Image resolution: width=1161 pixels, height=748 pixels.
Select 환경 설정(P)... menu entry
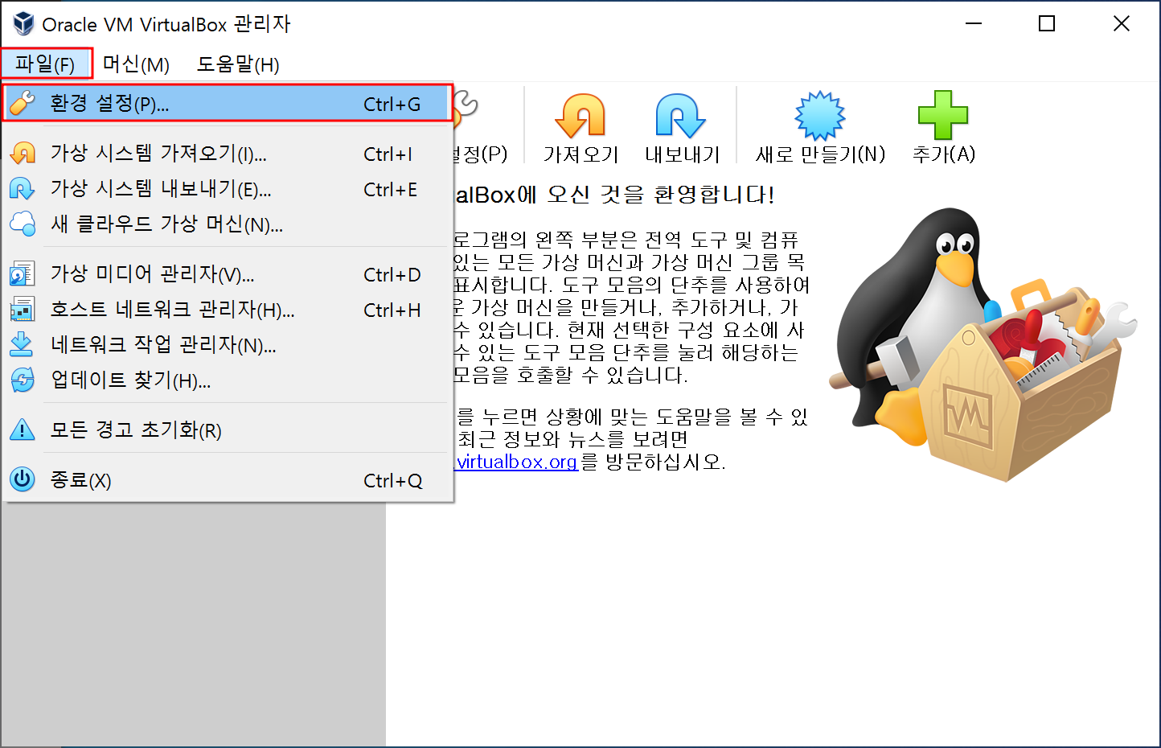point(227,104)
